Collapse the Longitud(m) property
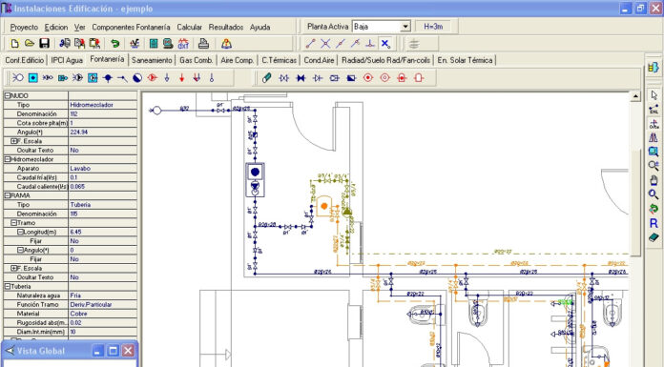 click(20, 232)
